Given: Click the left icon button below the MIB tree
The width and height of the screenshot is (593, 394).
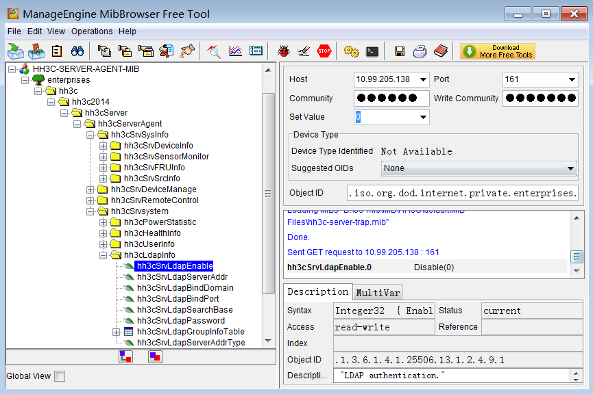Looking at the screenshot, I should [x=125, y=356].
